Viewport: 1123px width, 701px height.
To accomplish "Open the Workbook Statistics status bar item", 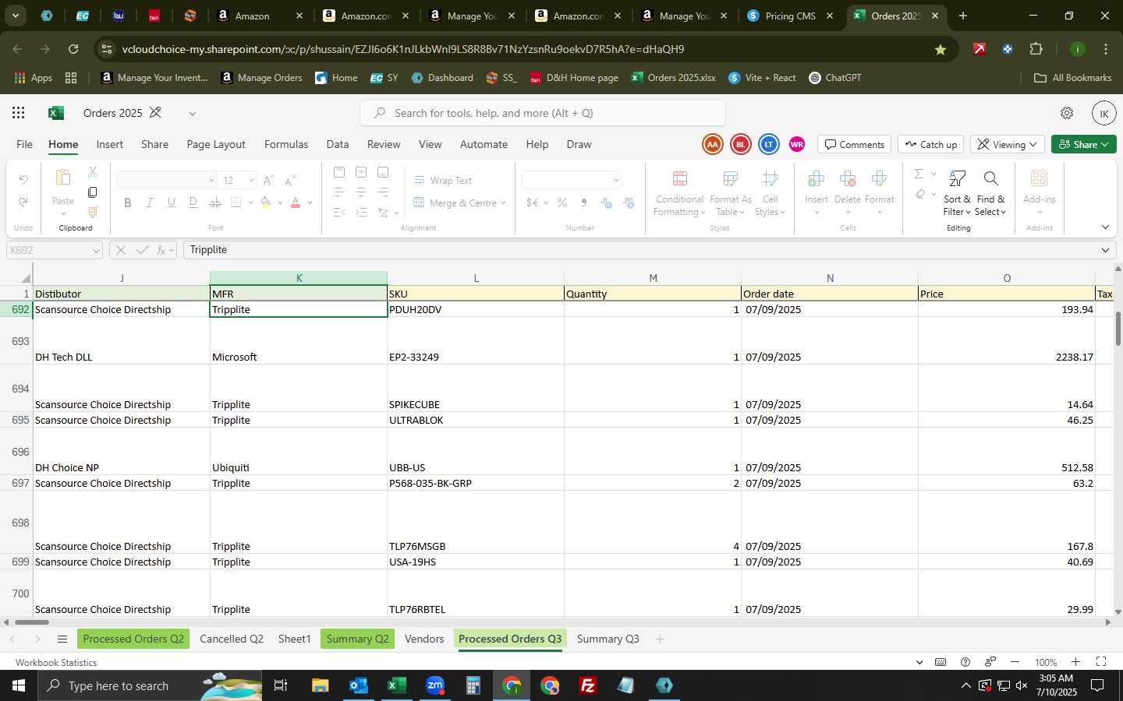I will click(56, 662).
